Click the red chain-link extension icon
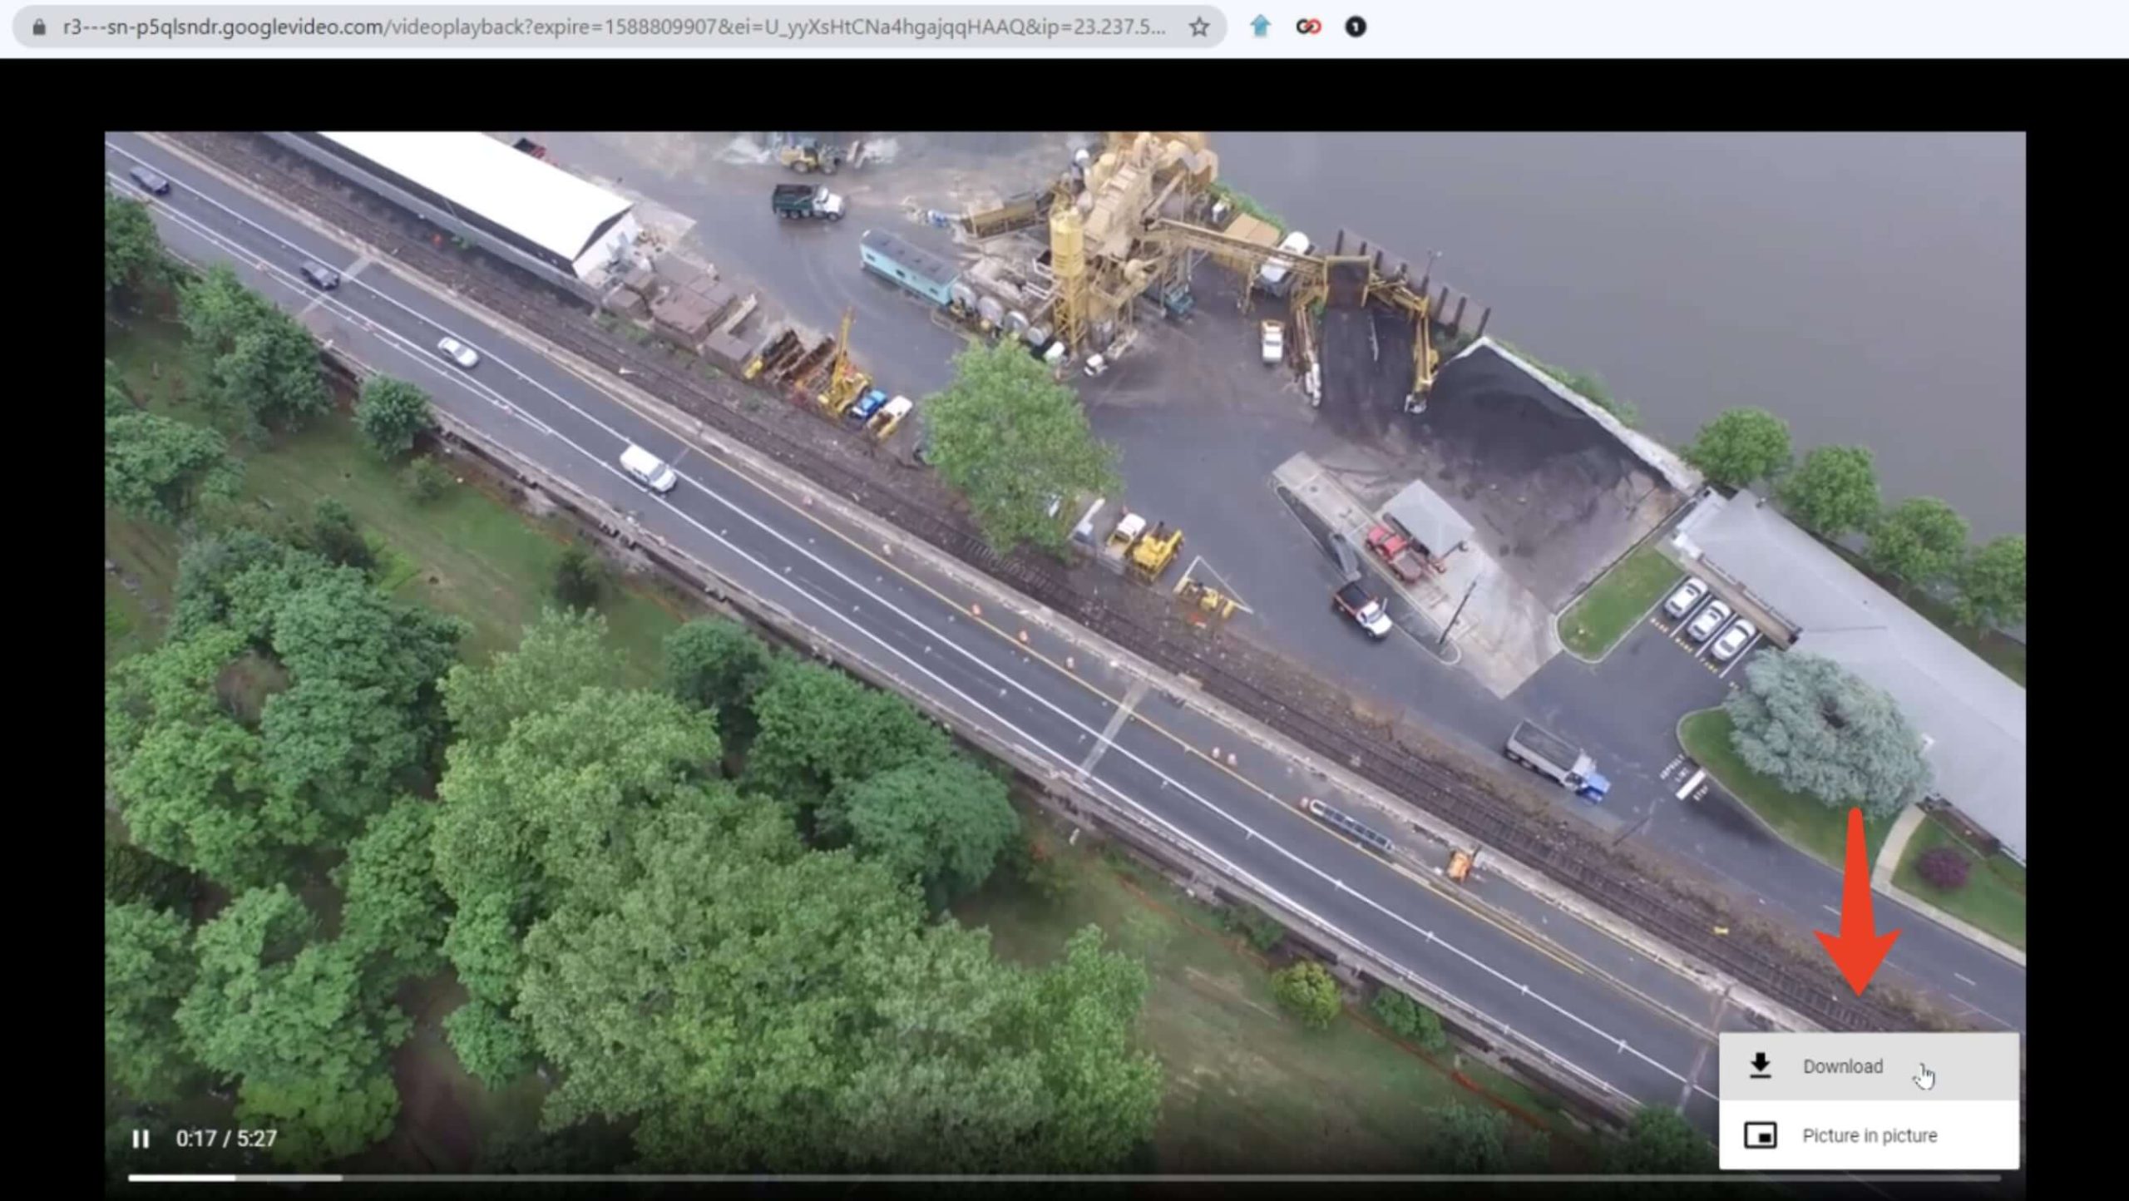2129x1201 pixels. pyautogui.click(x=1308, y=27)
